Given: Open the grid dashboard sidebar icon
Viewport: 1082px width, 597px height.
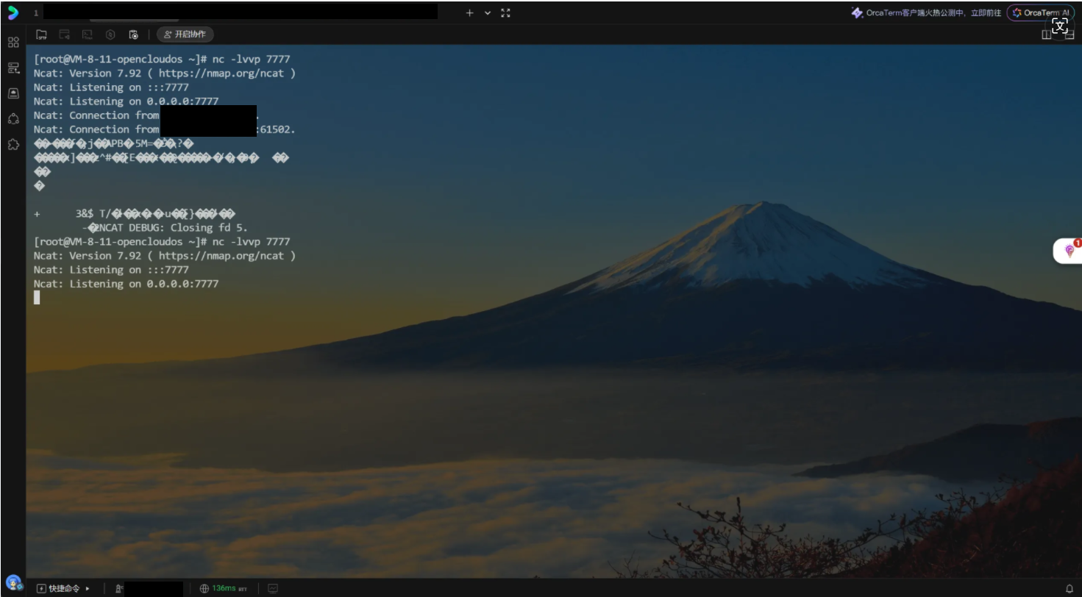Looking at the screenshot, I should (13, 43).
